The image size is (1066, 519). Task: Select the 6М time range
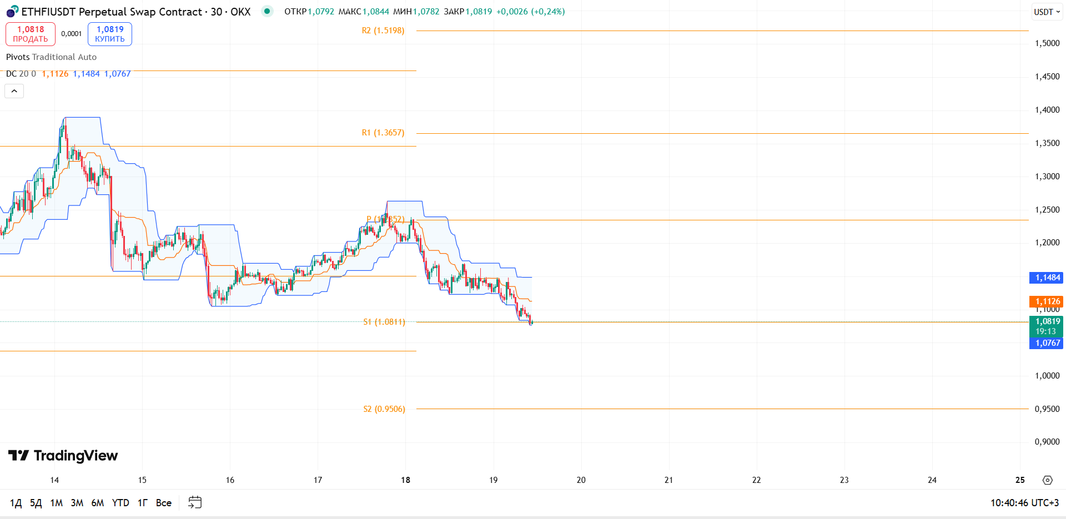[98, 503]
